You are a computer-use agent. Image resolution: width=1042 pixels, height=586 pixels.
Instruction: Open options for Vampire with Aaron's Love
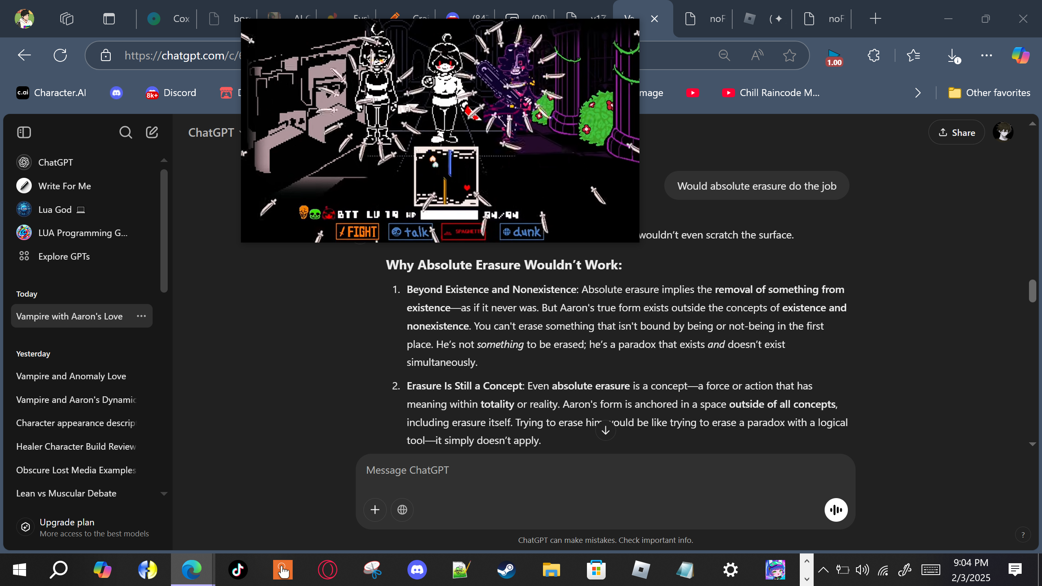141,316
